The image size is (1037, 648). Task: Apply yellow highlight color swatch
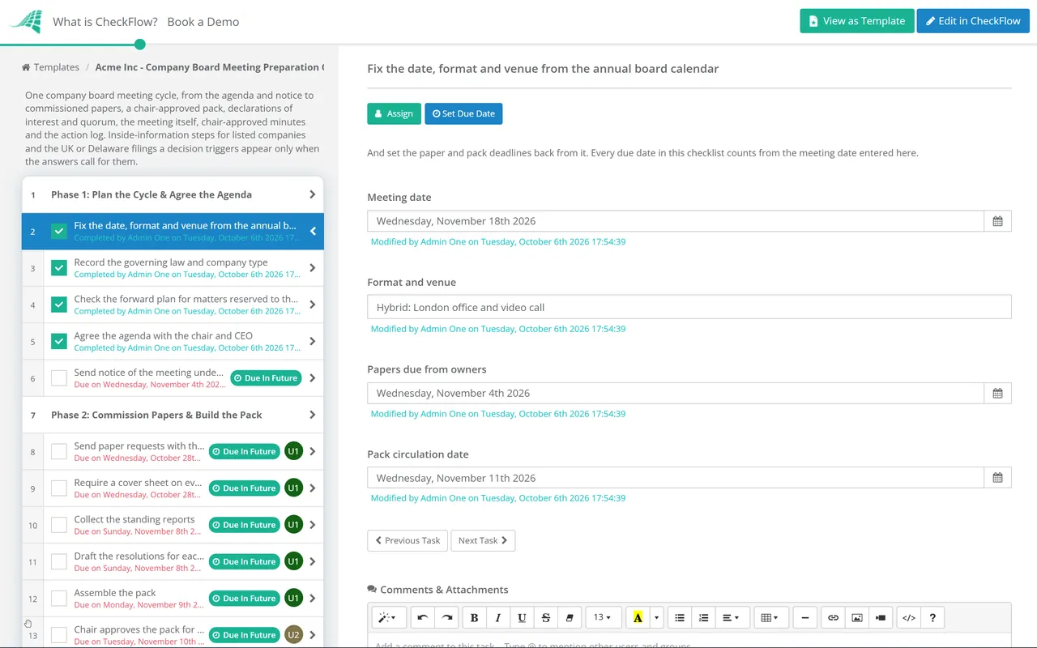pos(638,617)
